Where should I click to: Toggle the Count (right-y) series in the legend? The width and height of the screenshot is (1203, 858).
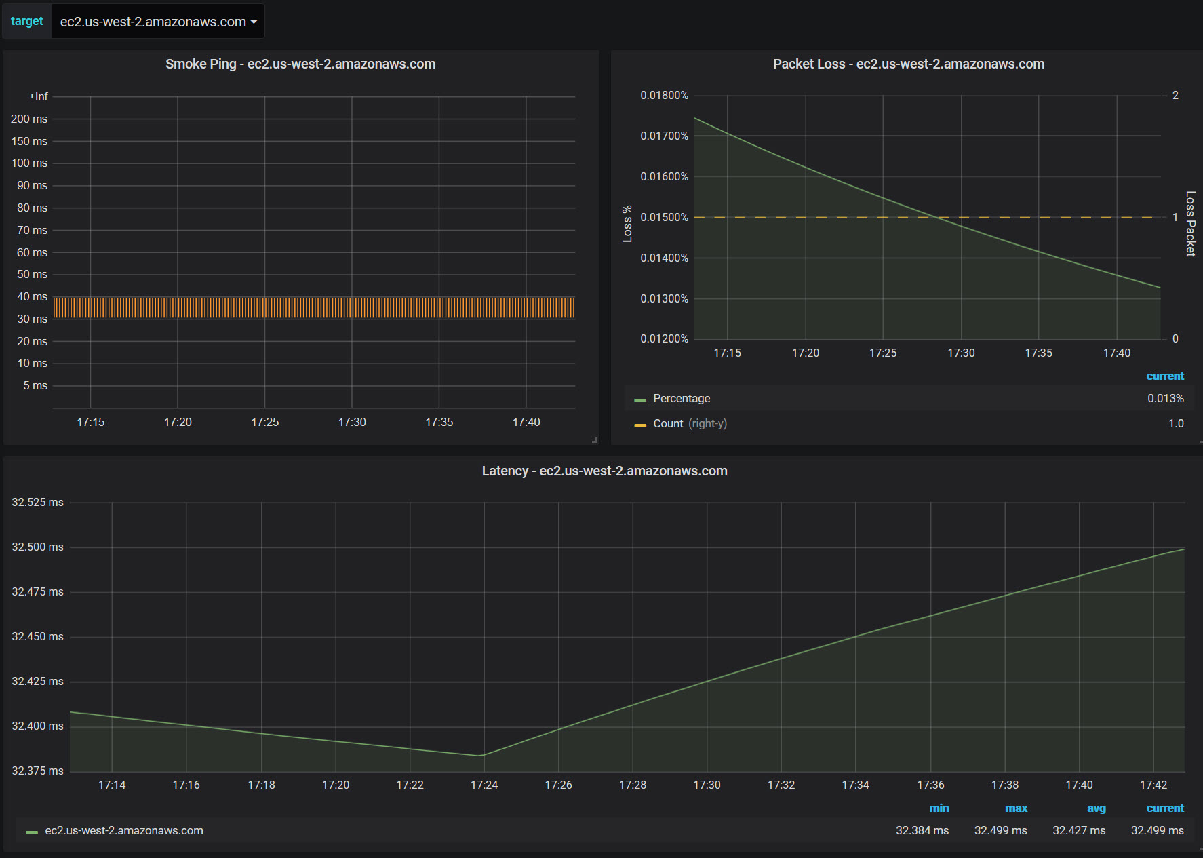coord(690,423)
